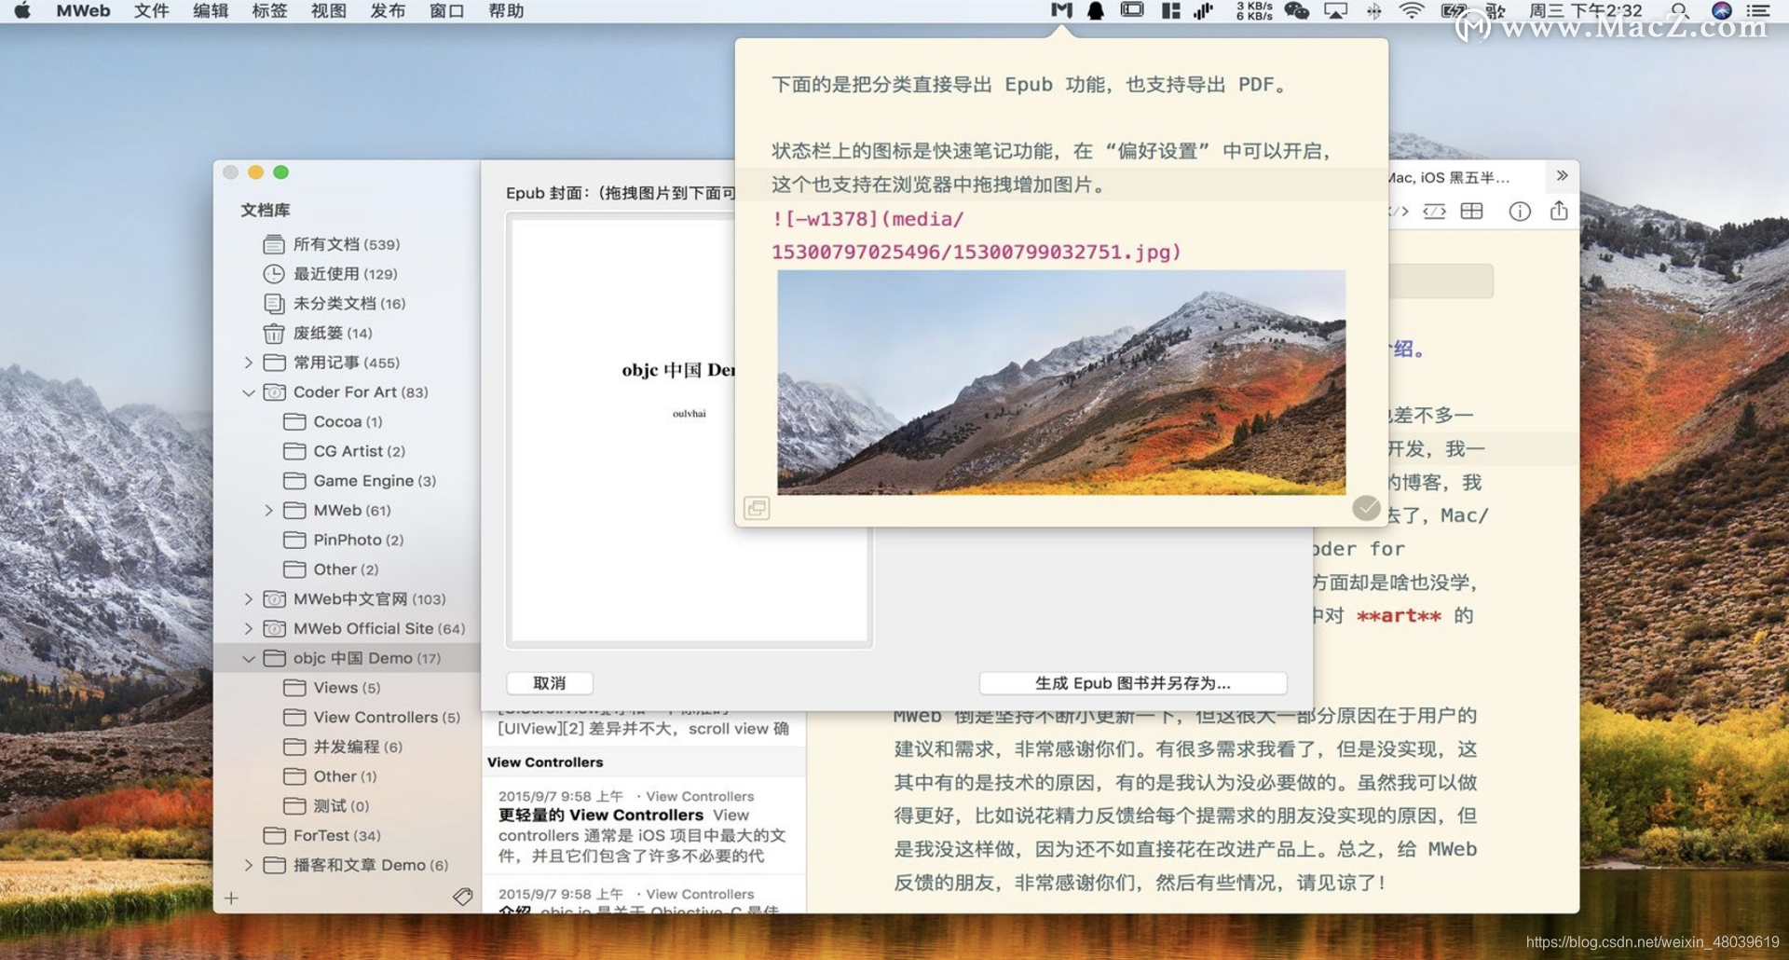Open the Notification Center list icon
Screen dimensions: 1789x960
(x=1758, y=10)
